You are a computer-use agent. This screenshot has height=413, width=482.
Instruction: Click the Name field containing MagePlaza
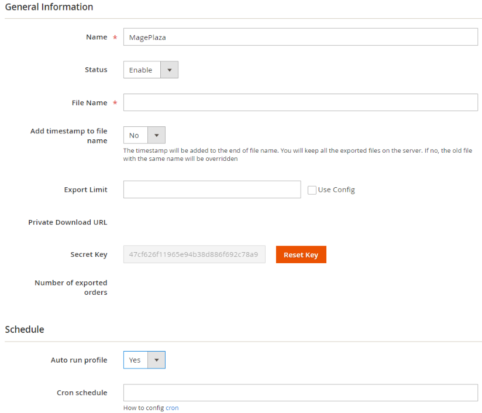(x=300, y=37)
